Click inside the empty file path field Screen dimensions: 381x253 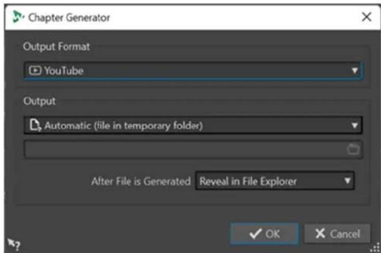[185, 149]
